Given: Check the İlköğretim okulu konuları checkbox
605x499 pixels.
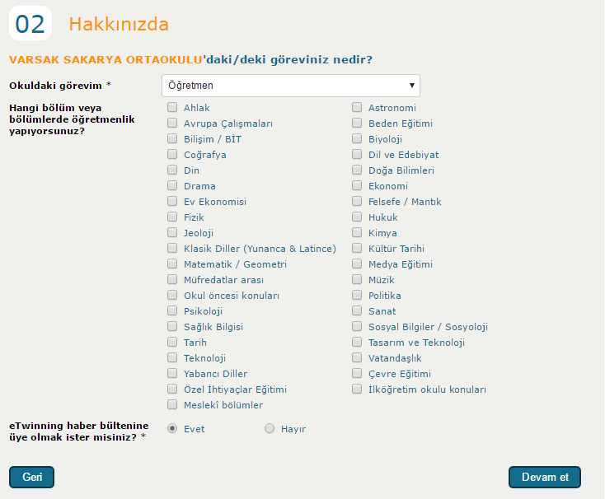Looking at the screenshot, I should point(357,389).
